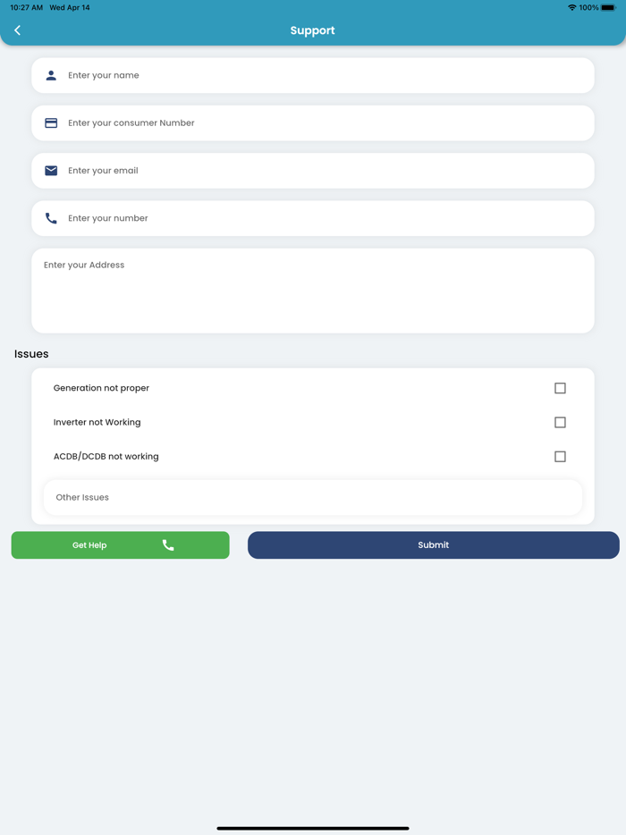Select the Enter your email field
This screenshot has height=835, width=626.
coord(322,171)
